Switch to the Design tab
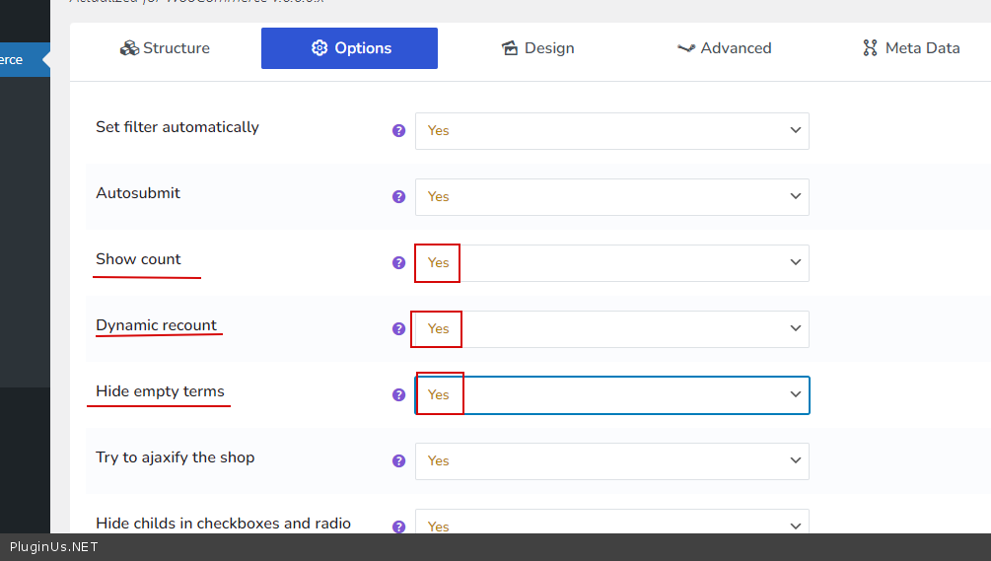Screen dimensions: 991x561 pyautogui.click(x=536, y=48)
